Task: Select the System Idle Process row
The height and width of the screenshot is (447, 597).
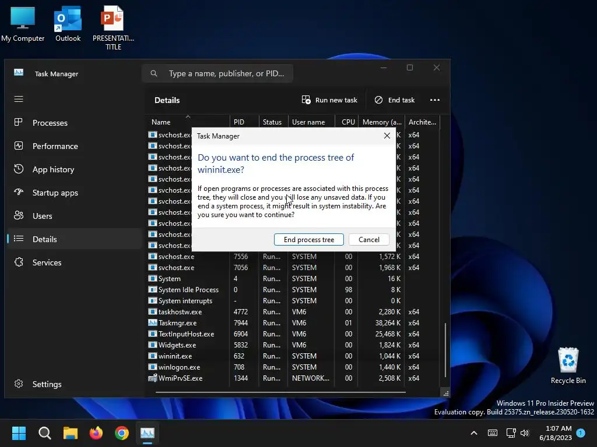Action: (x=293, y=290)
